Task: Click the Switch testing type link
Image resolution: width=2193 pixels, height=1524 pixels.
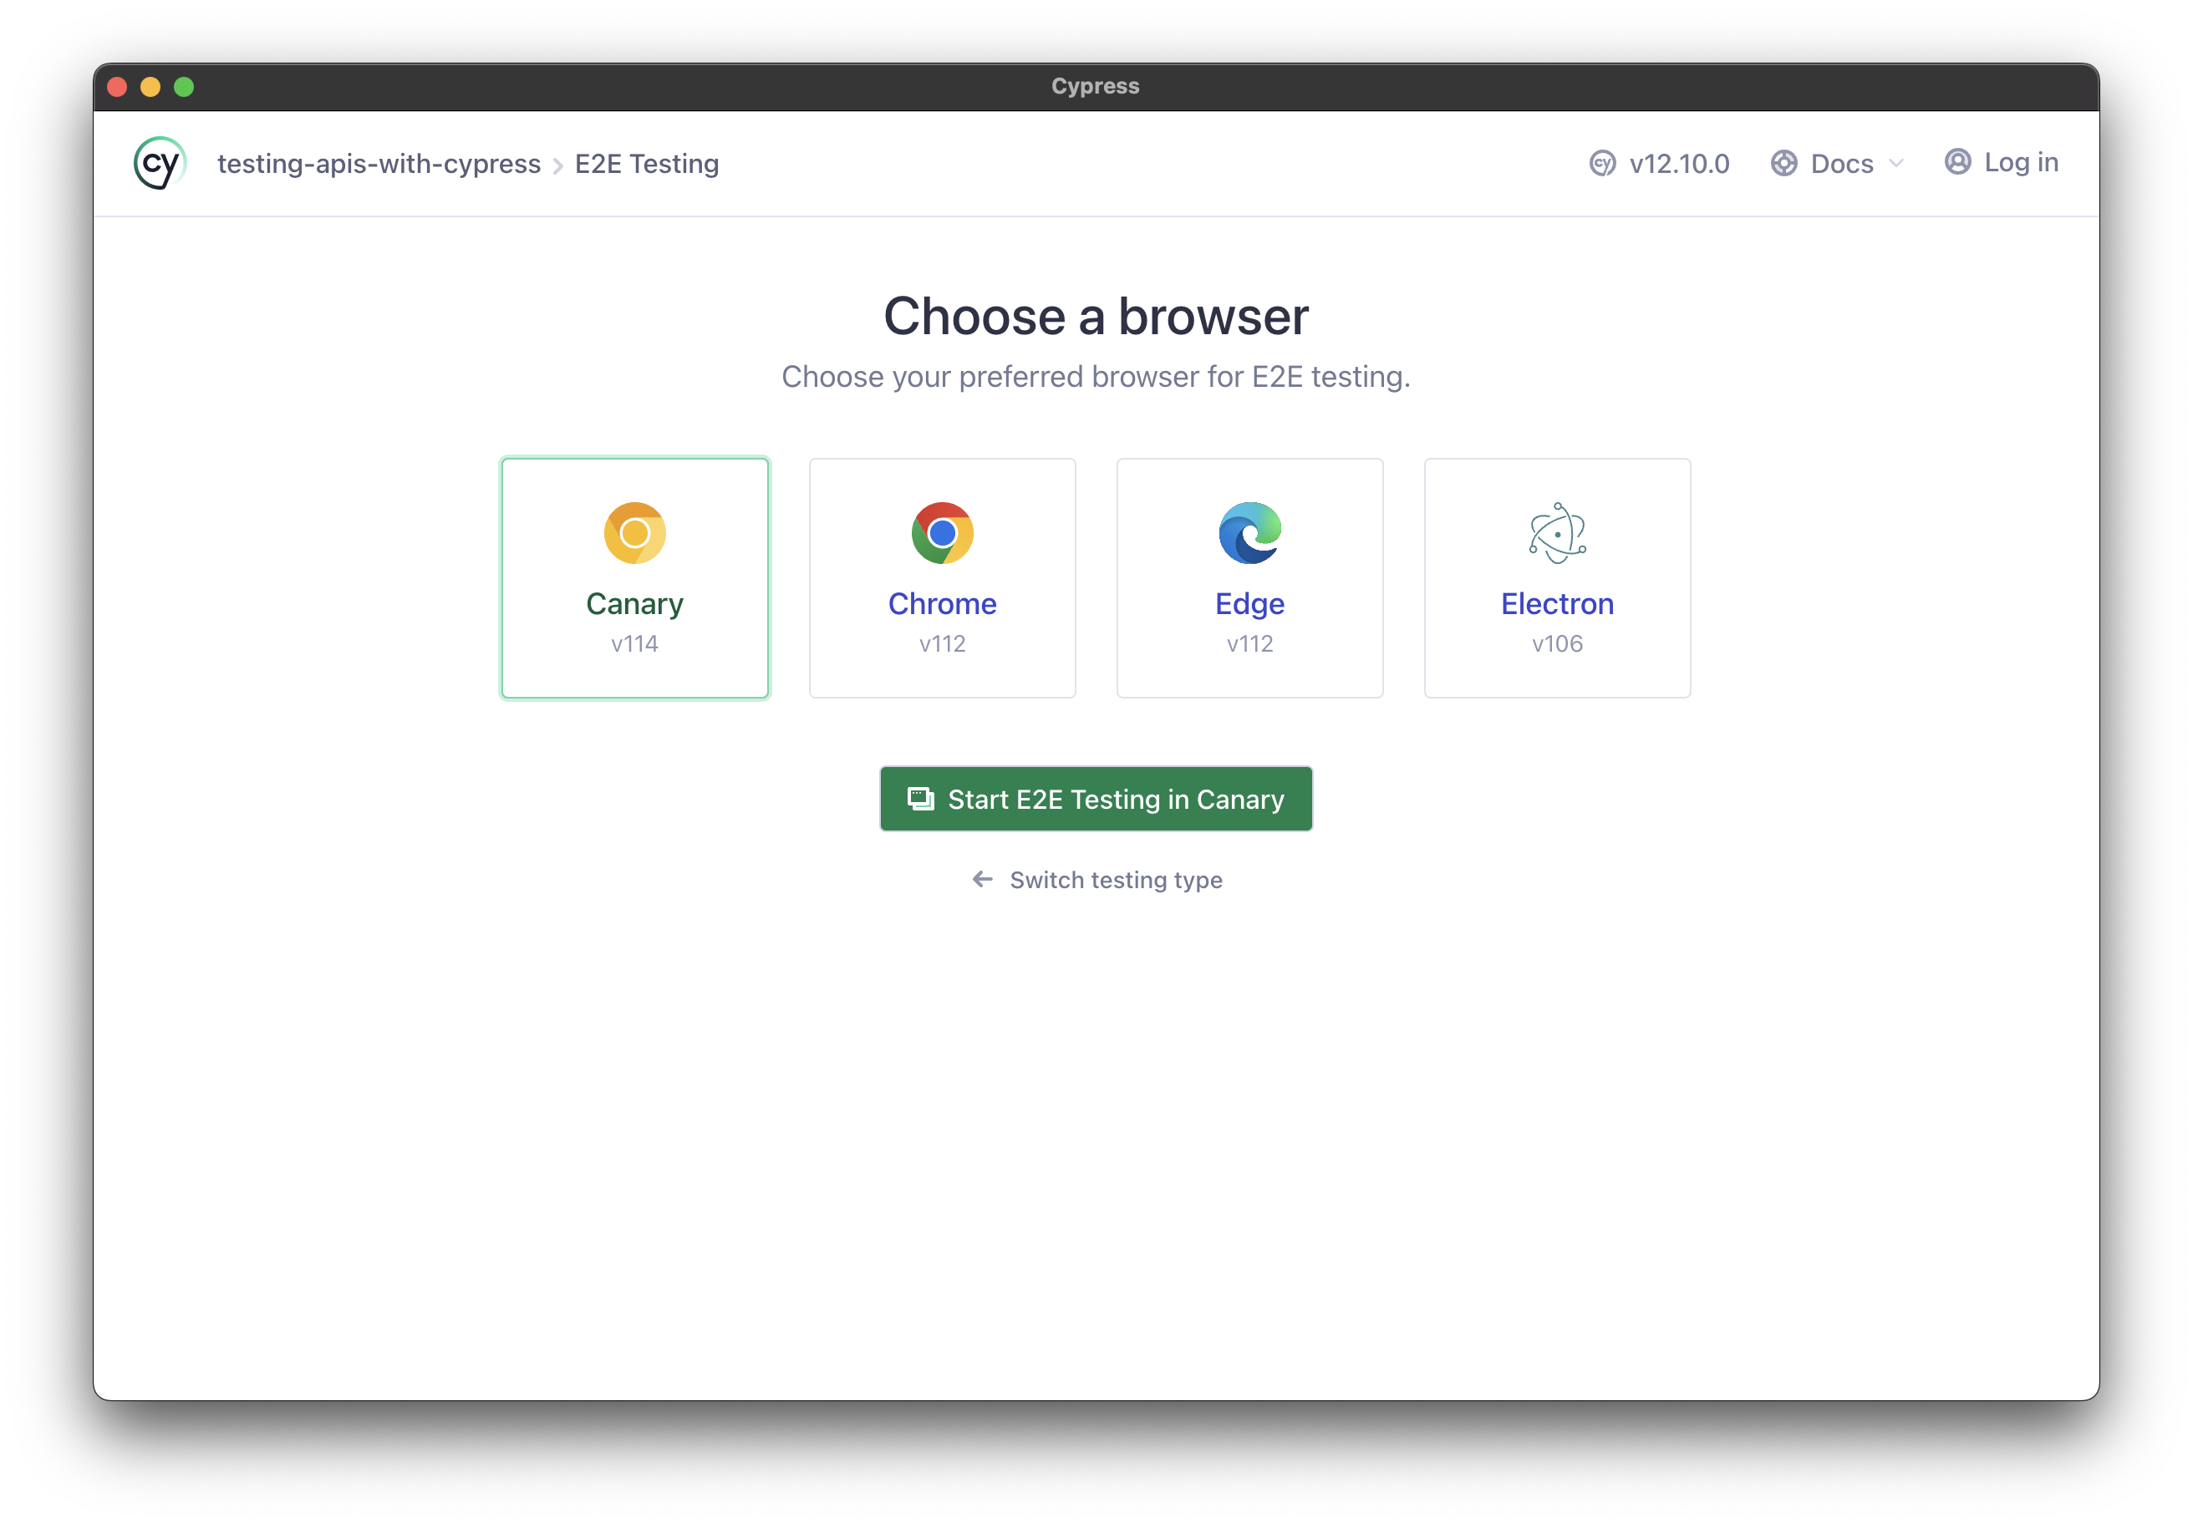Action: coord(1096,880)
